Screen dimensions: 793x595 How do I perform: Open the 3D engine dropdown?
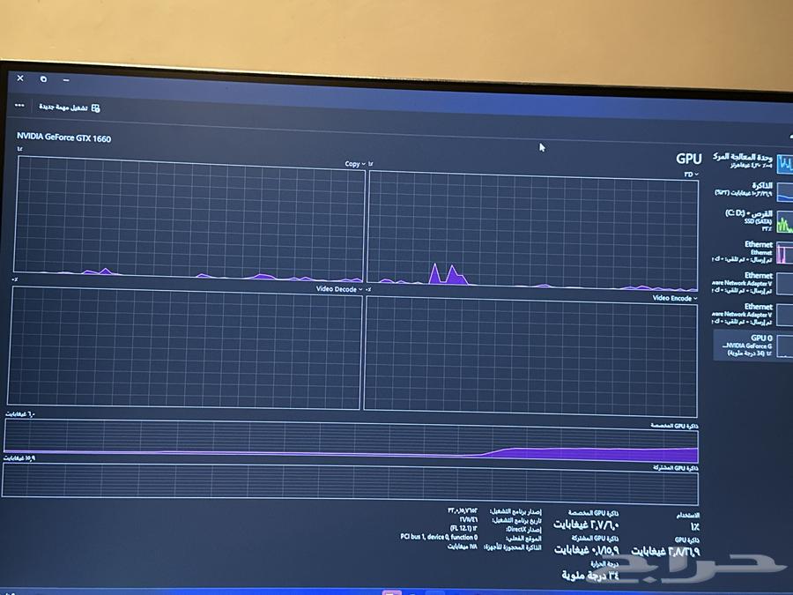[x=691, y=174]
